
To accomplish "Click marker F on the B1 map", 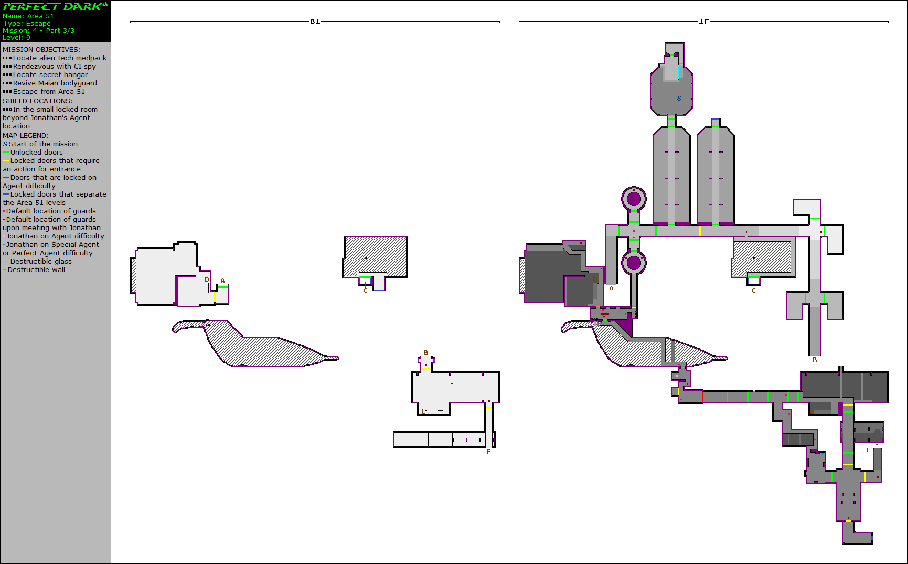I will 488,452.
